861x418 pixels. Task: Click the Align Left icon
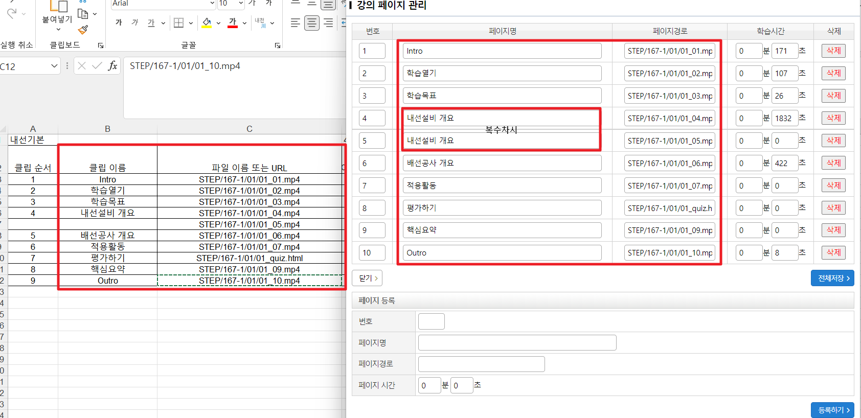295,23
